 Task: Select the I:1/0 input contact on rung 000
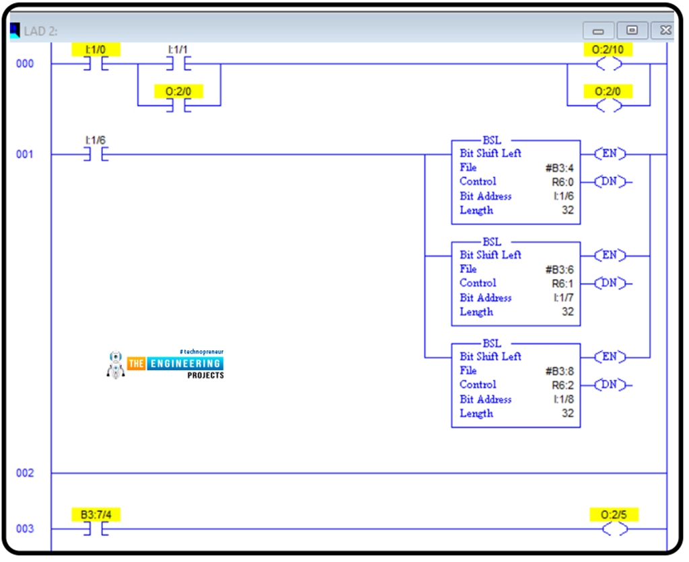[x=96, y=63]
